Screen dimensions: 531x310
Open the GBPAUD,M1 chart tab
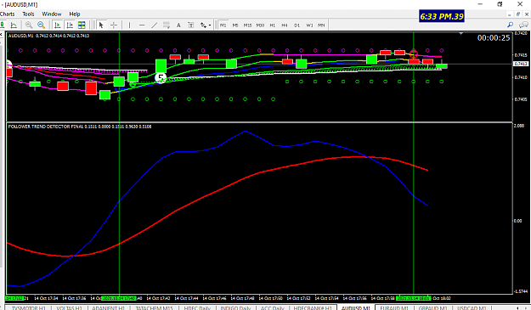tap(432, 308)
